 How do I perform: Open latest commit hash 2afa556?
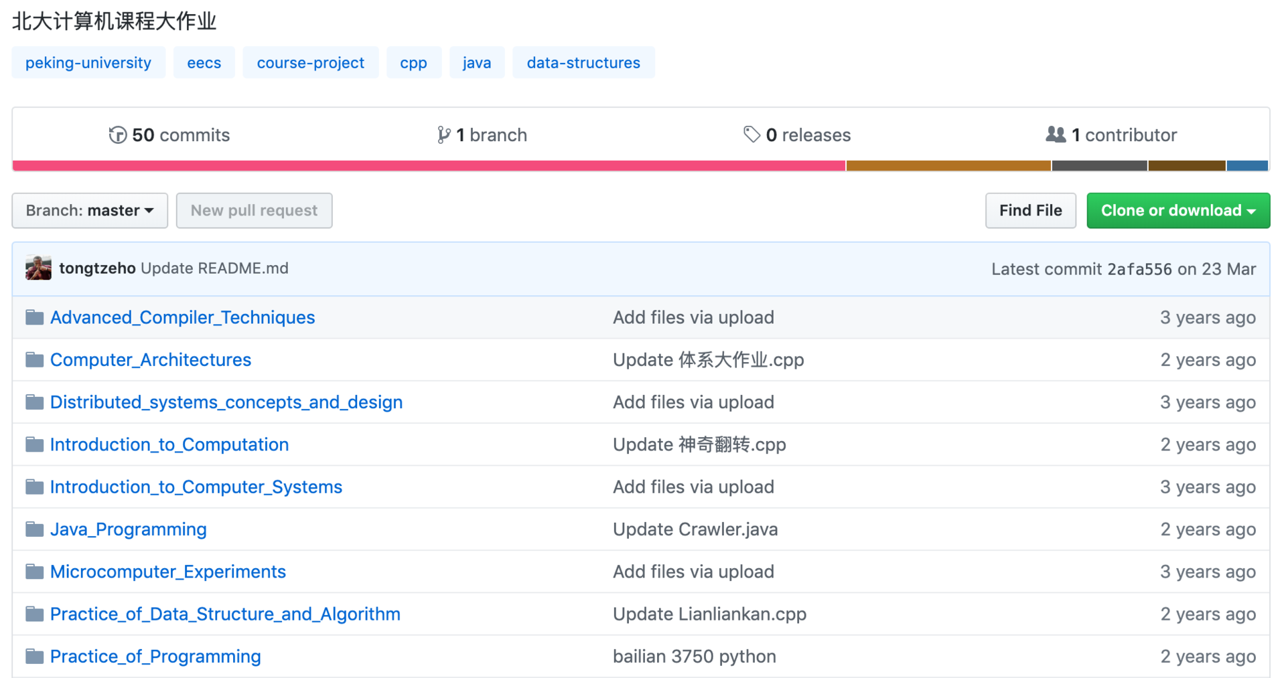pyautogui.click(x=1139, y=269)
